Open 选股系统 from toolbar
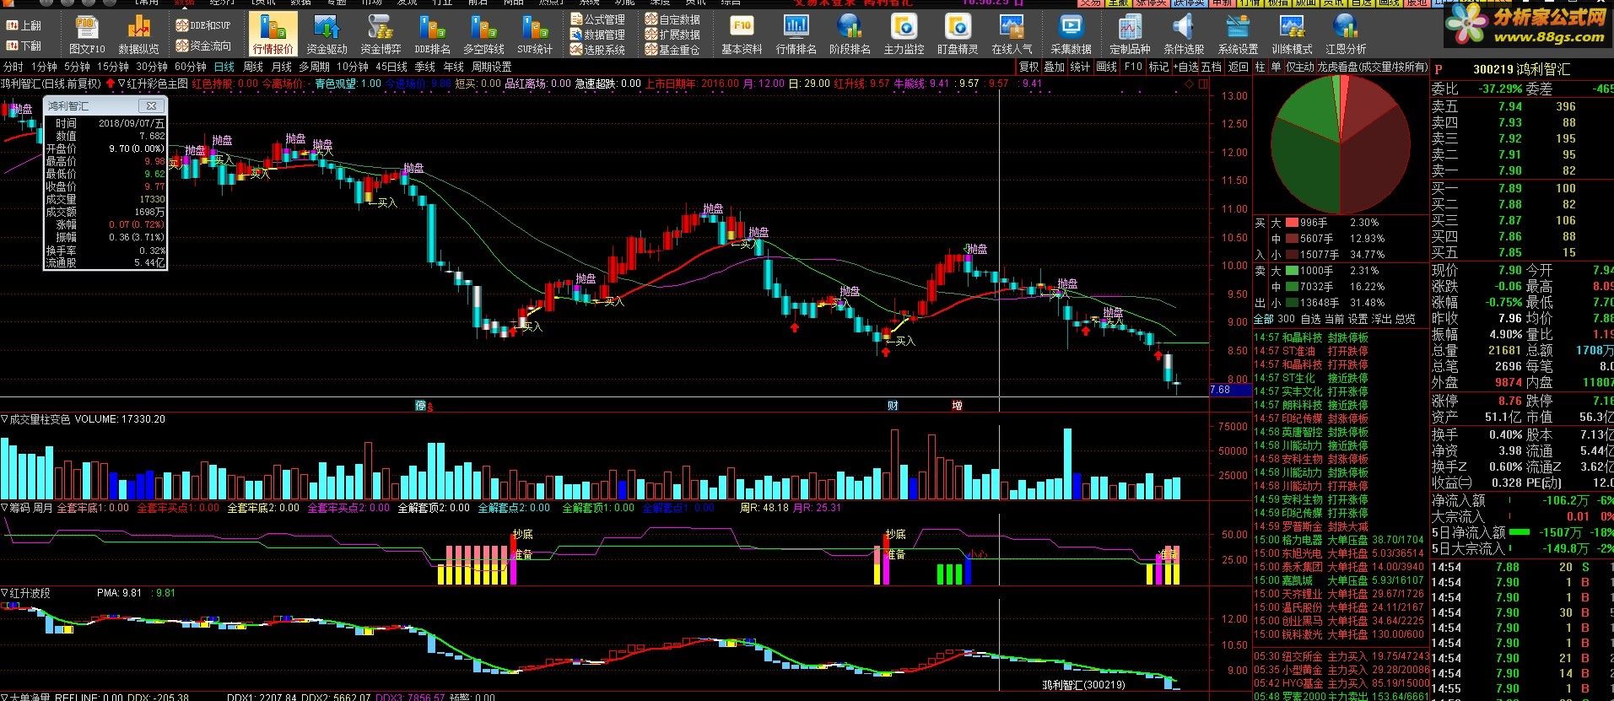The image size is (1614, 701). point(597,50)
